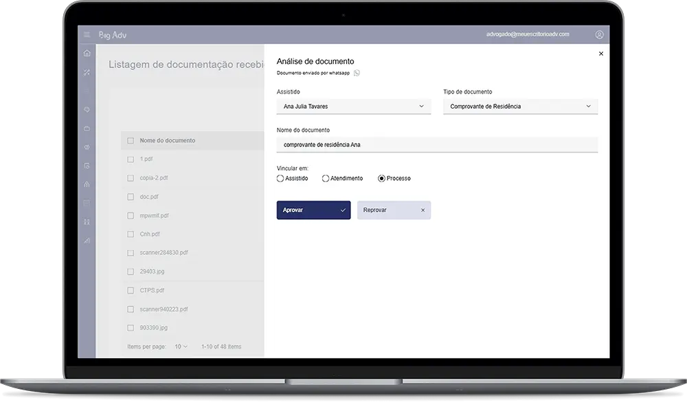Image resolution: width=687 pixels, height=402 pixels.
Task: Open Items per page dropdown
Action: point(181,346)
